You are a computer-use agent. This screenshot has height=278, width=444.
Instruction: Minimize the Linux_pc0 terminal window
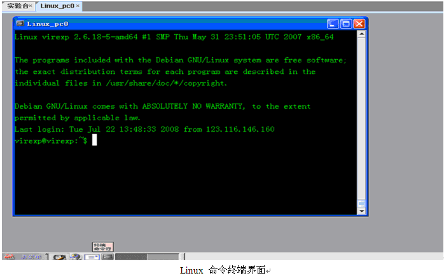pos(333,24)
